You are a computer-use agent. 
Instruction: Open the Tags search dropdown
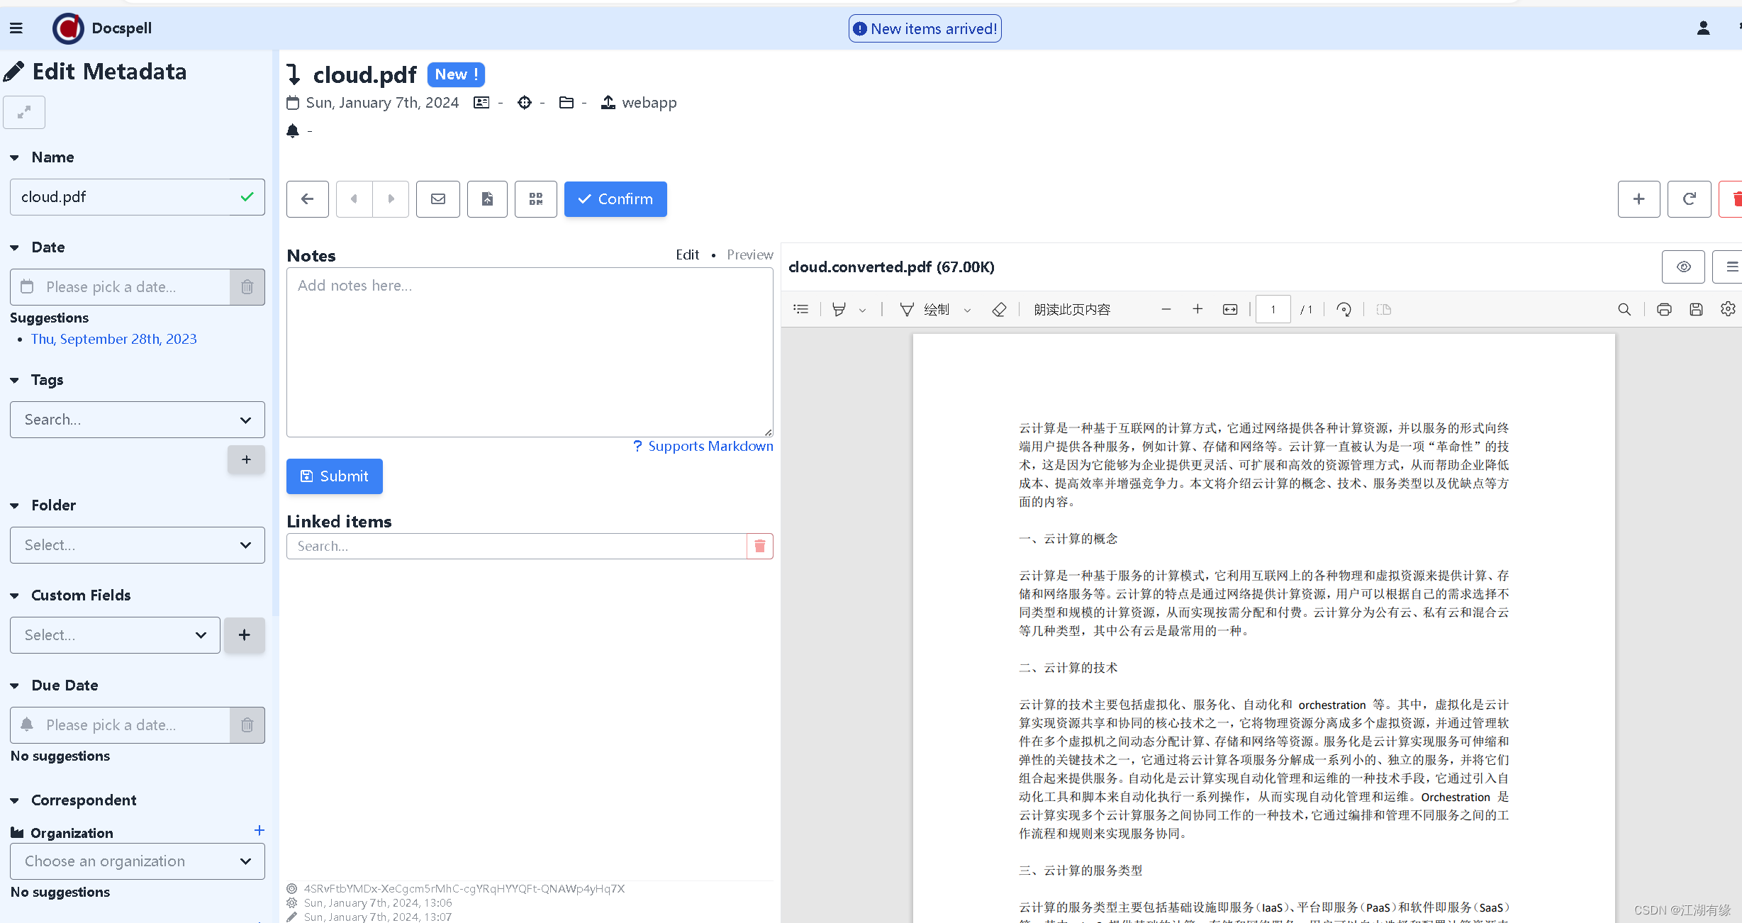click(x=138, y=420)
